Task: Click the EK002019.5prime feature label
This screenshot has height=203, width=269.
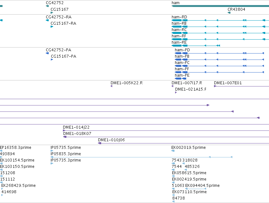Action: tap(188, 148)
